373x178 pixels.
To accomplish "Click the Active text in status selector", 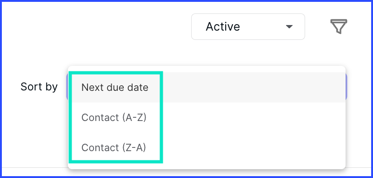I will (x=223, y=26).
